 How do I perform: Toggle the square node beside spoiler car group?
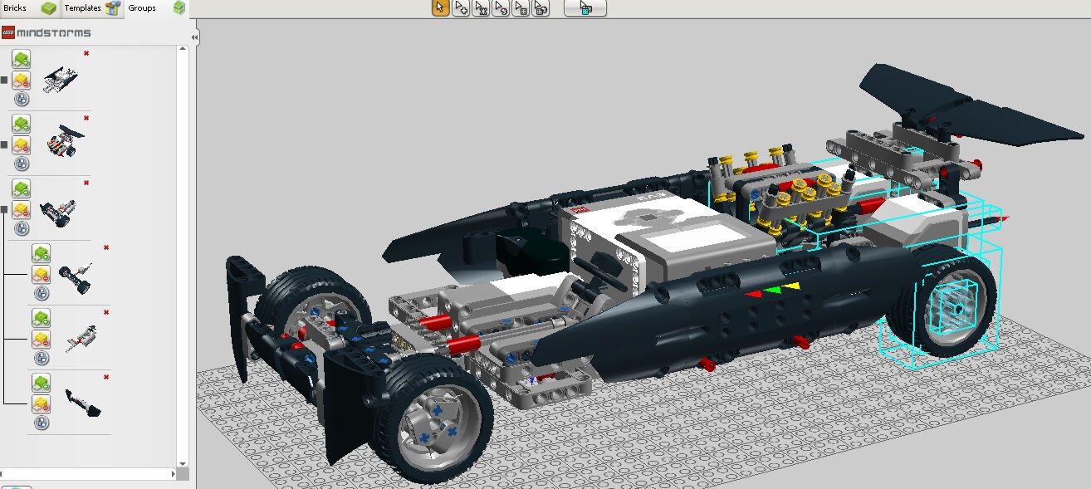(x=4, y=144)
